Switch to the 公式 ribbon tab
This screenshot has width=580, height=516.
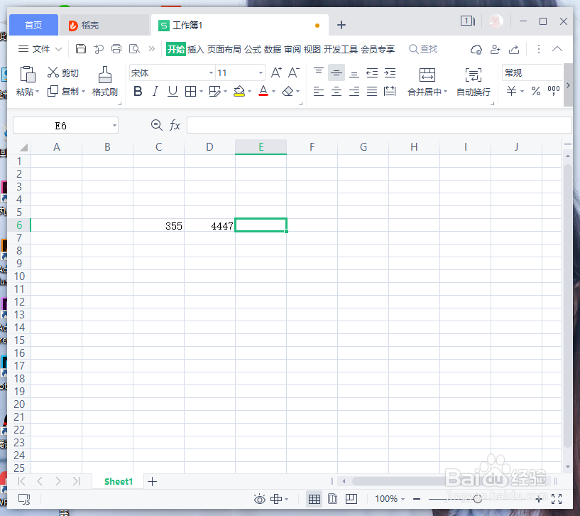pyautogui.click(x=253, y=49)
